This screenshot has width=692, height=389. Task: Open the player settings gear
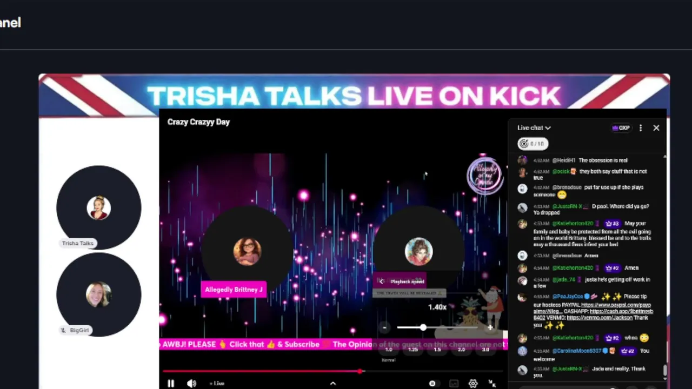pos(473,384)
